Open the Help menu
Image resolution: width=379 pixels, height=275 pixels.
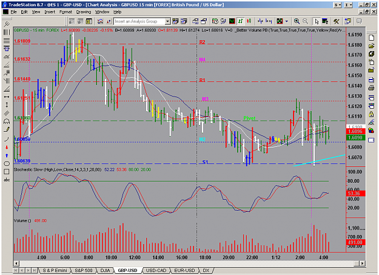(118, 12)
